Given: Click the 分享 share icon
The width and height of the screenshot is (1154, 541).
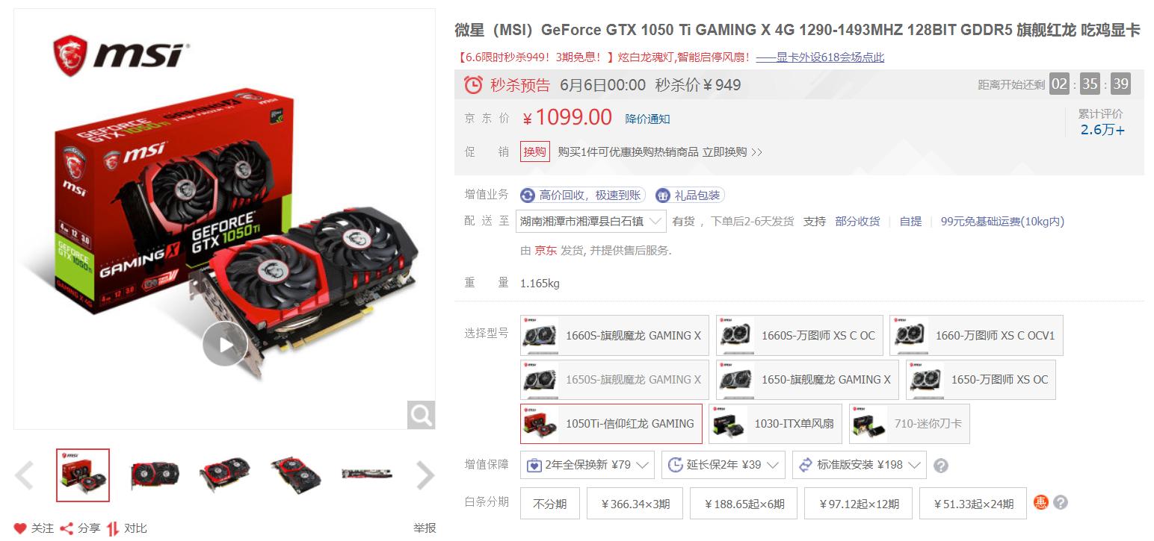Looking at the screenshot, I should coord(67,528).
